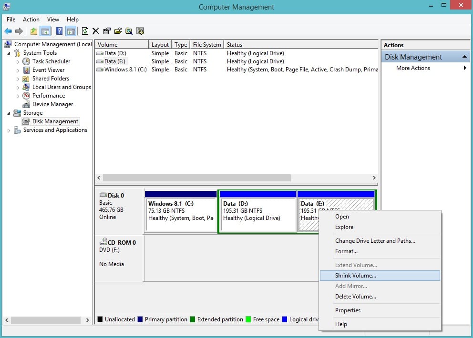This screenshot has width=473, height=338.
Task: Choose Shrink Volume... from context menu
Action: click(x=380, y=276)
